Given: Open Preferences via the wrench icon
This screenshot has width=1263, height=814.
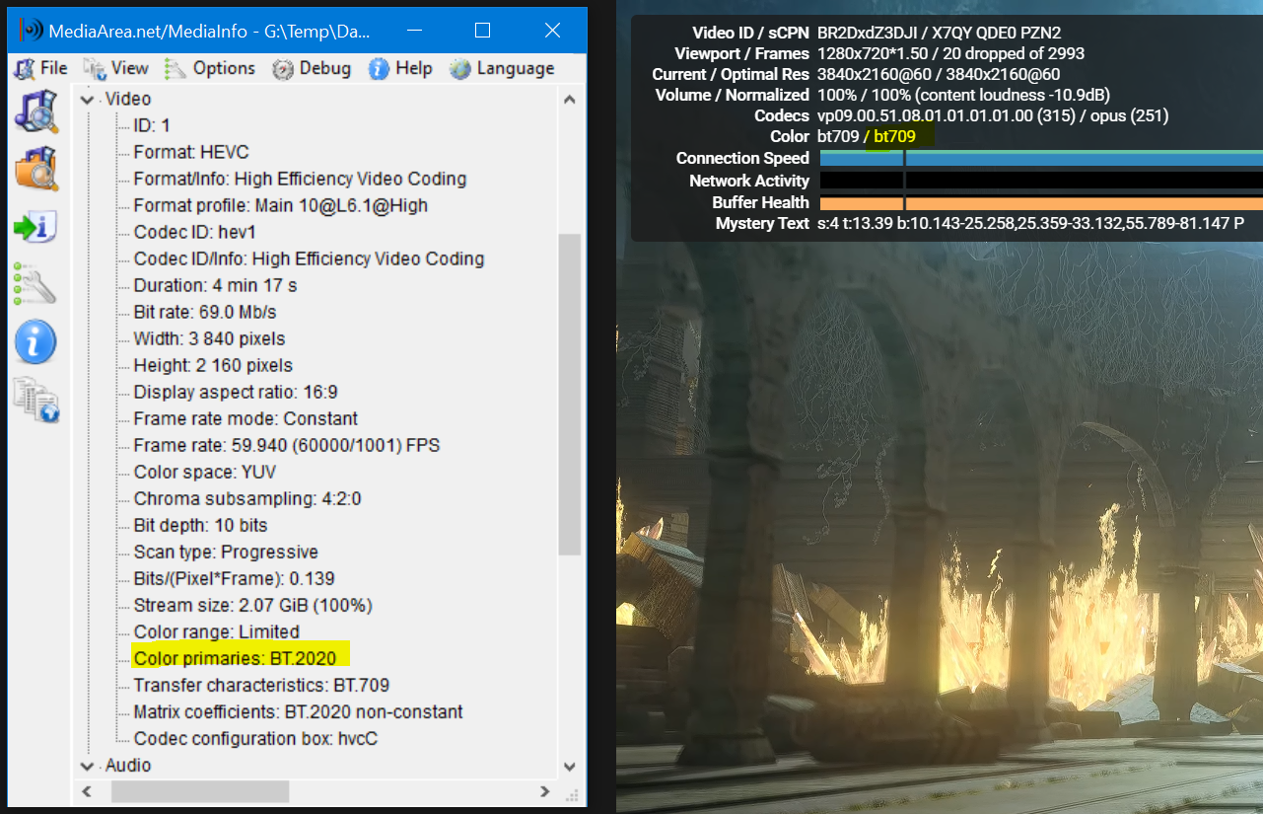Looking at the screenshot, I should tap(35, 284).
